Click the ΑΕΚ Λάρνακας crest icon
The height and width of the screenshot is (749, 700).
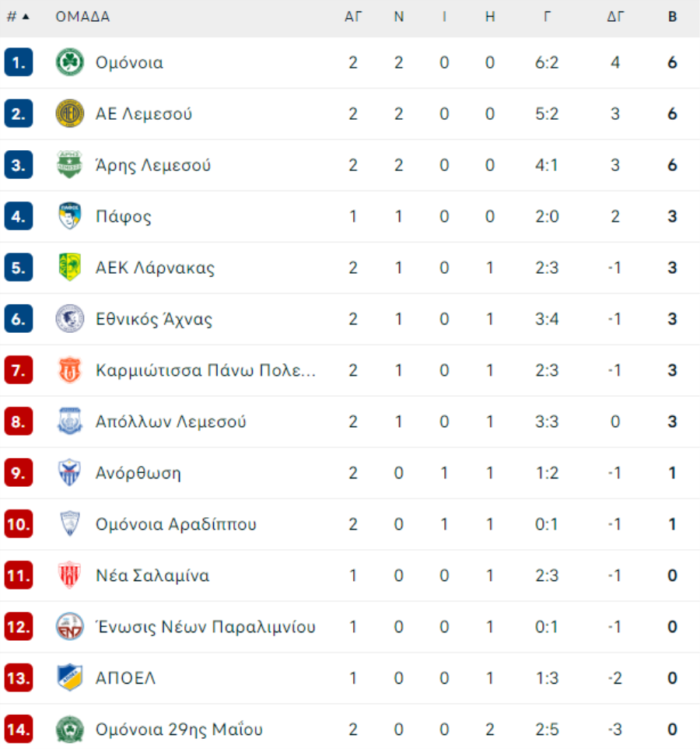coord(70,268)
